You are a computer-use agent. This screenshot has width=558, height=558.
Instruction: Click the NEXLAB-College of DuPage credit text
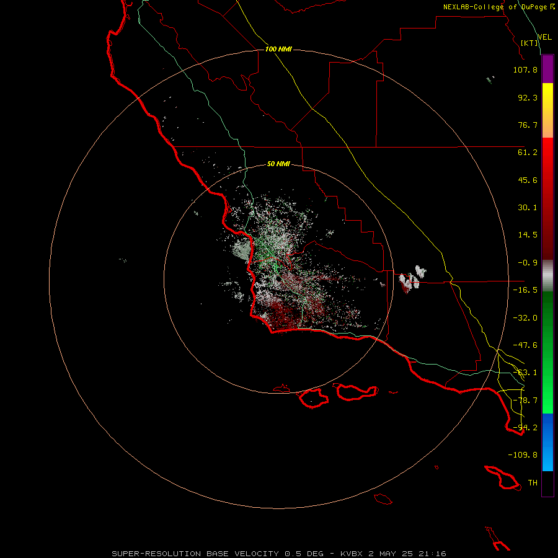click(x=498, y=7)
